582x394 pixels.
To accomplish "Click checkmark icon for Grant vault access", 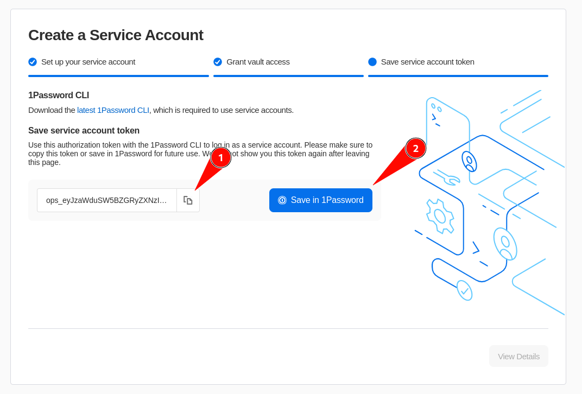I will (218, 62).
